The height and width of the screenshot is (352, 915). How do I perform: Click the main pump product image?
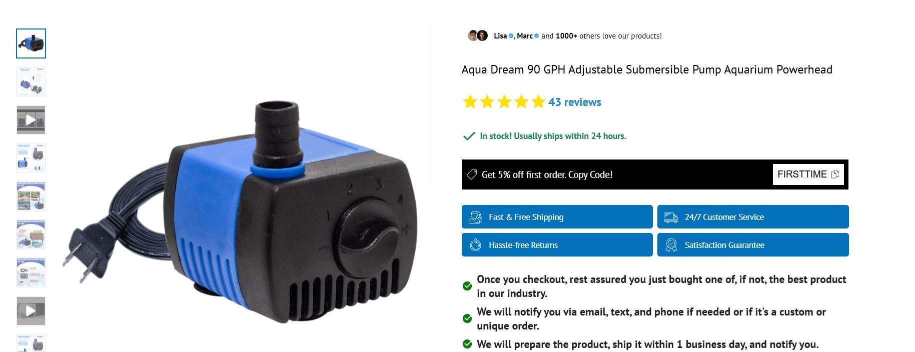click(240, 212)
